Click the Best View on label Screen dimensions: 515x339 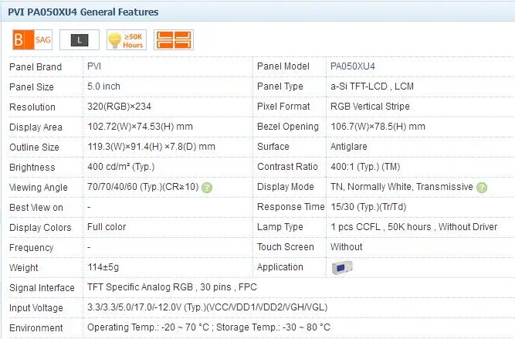point(36,208)
